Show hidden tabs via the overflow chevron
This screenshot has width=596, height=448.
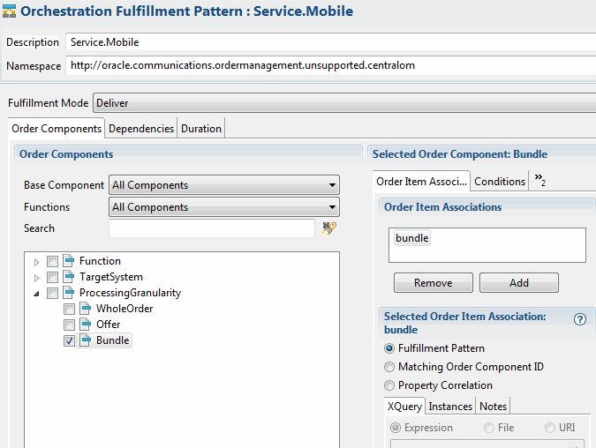click(x=539, y=181)
